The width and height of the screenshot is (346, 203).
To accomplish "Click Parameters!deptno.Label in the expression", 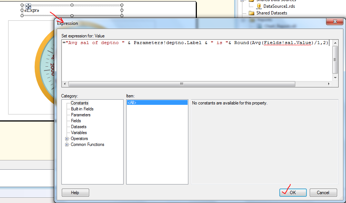I will [x=168, y=43].
